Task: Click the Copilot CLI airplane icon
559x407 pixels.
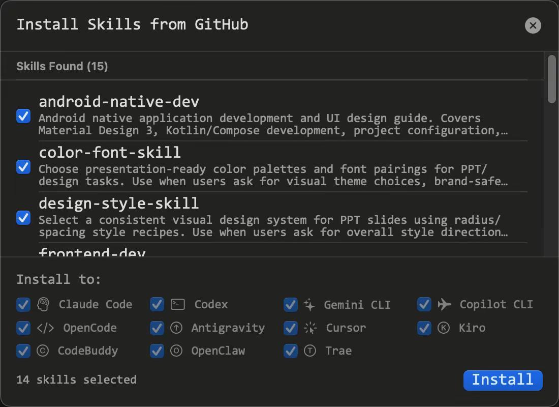Action: tap(443, 304)
